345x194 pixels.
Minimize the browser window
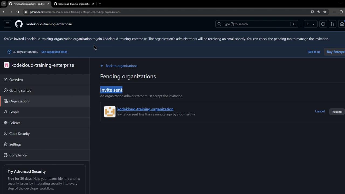(340, 4)
